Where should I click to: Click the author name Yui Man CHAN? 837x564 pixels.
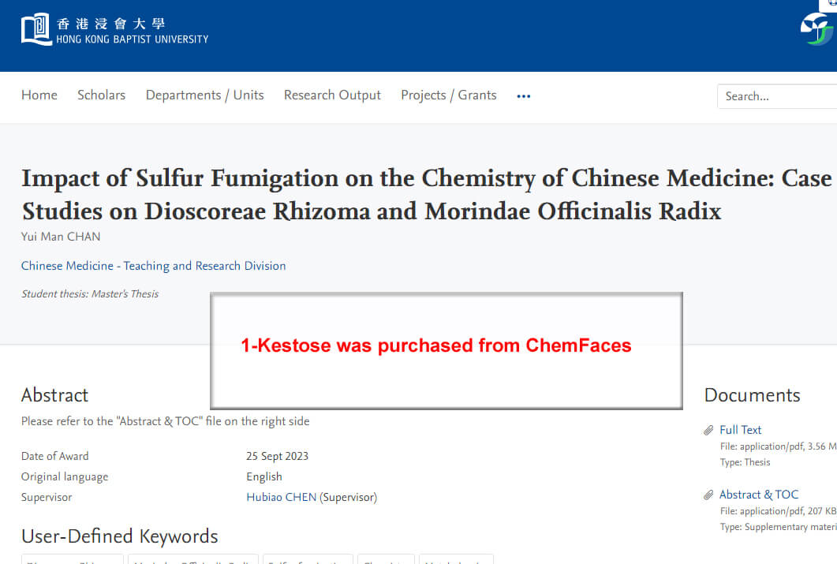tap(61, 237)
